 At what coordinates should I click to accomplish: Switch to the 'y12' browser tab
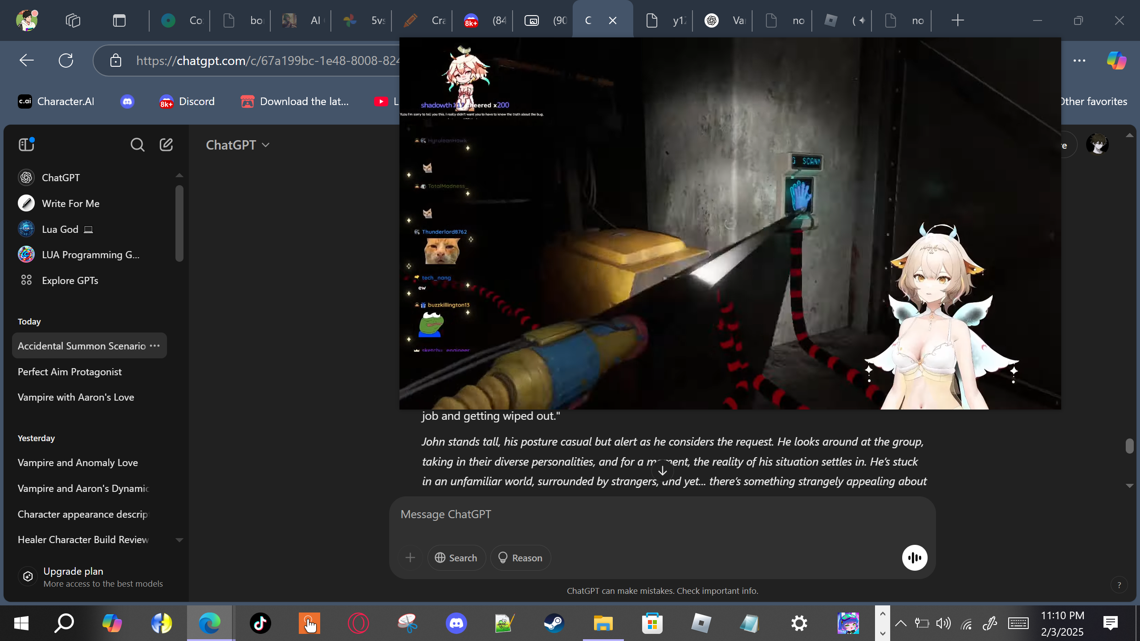pos(664,20)
